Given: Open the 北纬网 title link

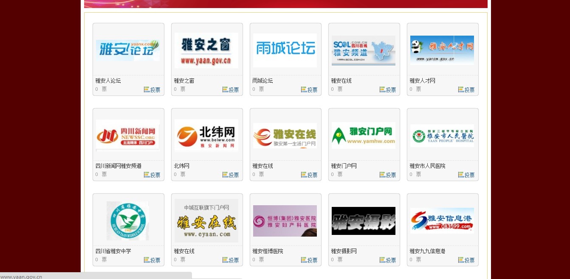Looking at the screenshot, I should point(181,166).
